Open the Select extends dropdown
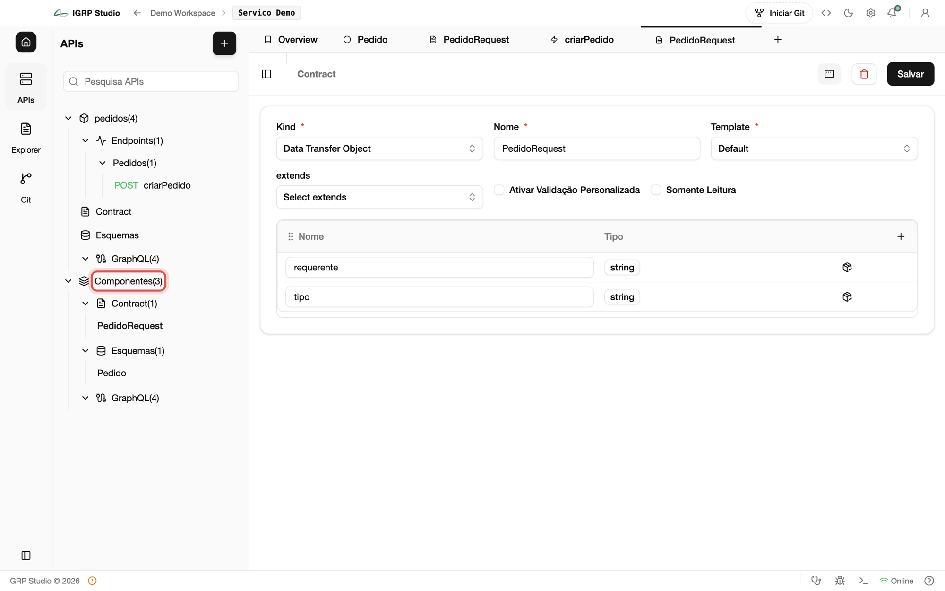 click(x=379, y=197)
